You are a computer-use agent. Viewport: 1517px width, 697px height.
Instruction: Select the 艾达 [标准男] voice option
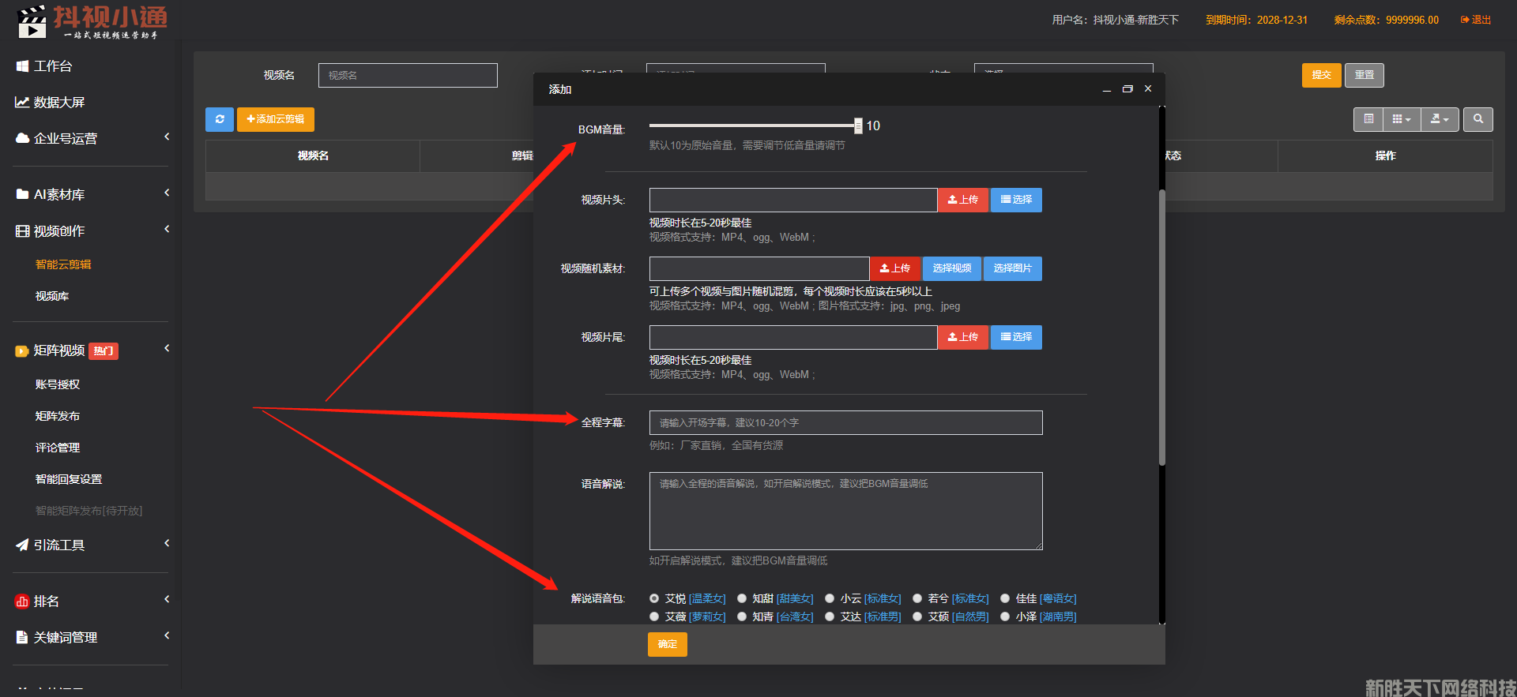(830, 617)
